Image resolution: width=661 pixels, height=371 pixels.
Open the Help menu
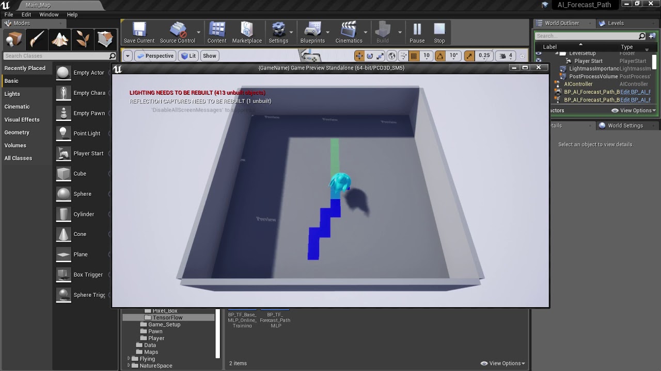(72, 14)
